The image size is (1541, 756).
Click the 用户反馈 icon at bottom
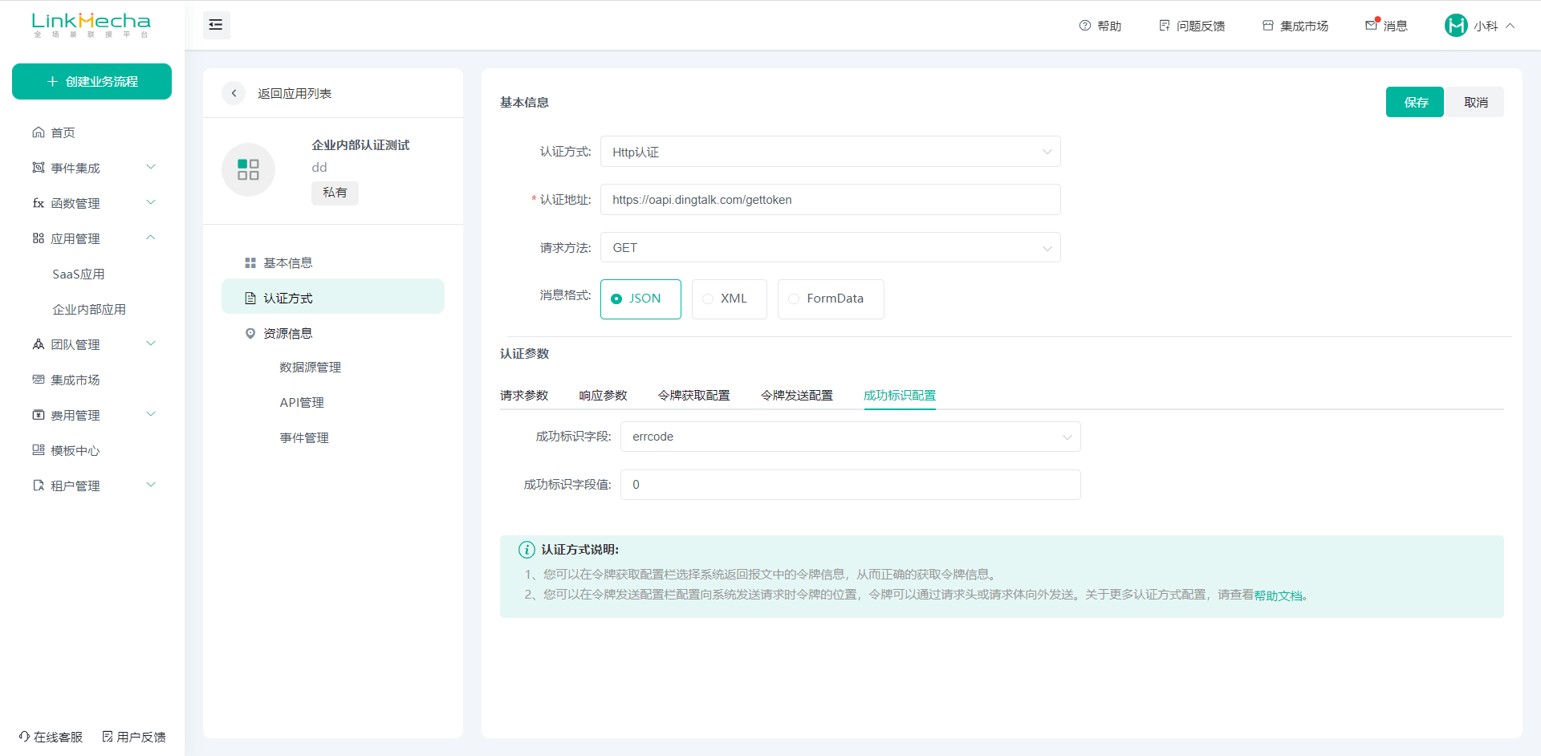tap(108, 737)
